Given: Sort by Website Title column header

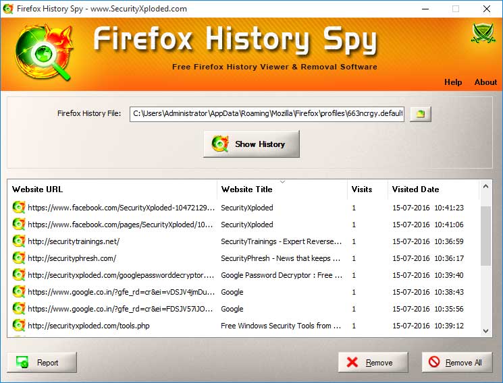Looking at the screenshot, I should 282,189.
